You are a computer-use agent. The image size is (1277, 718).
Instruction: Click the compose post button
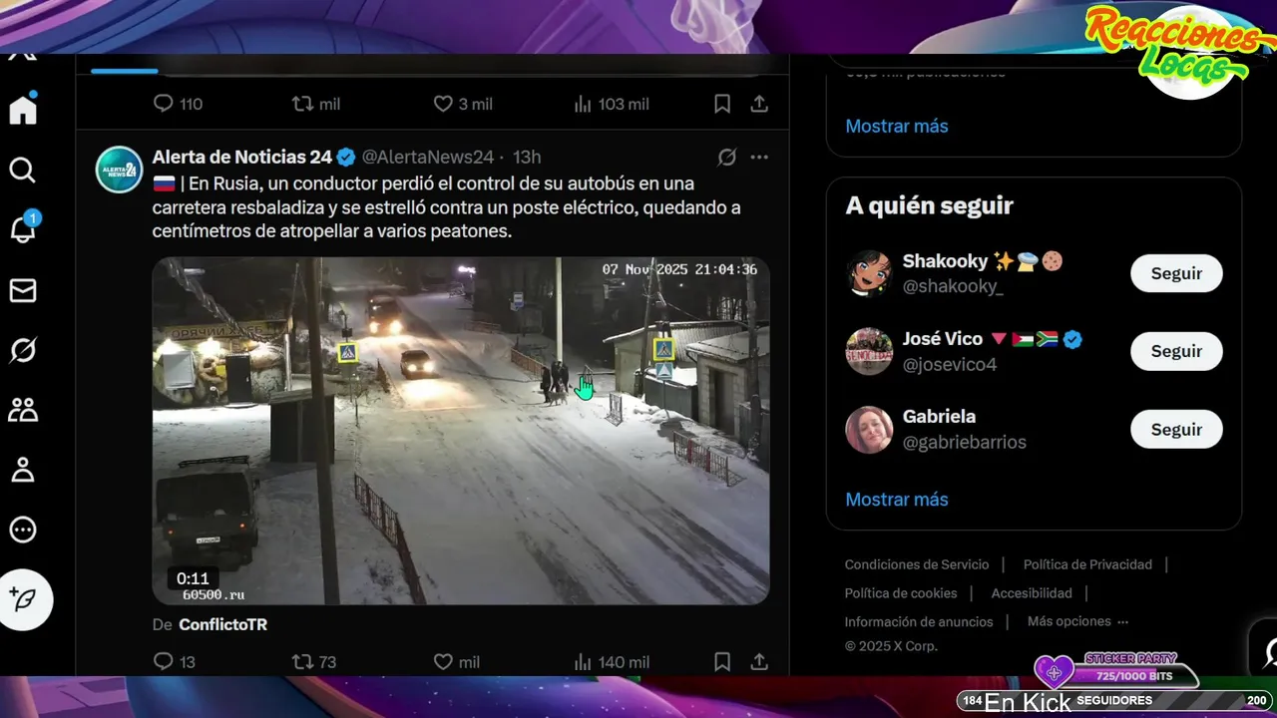pyautogui.click(x=25, y=599)
